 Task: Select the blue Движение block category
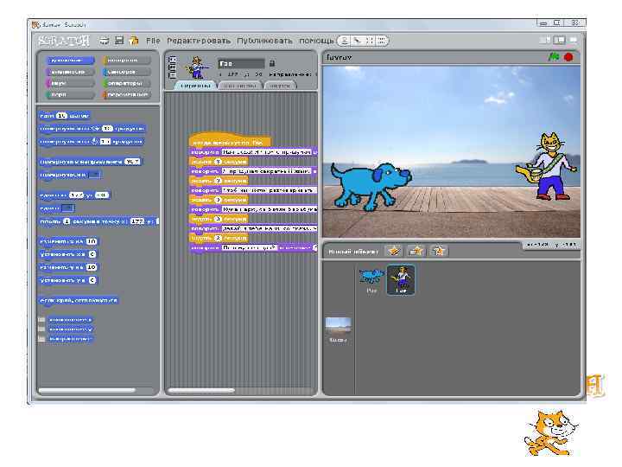(x=70, y=61)
